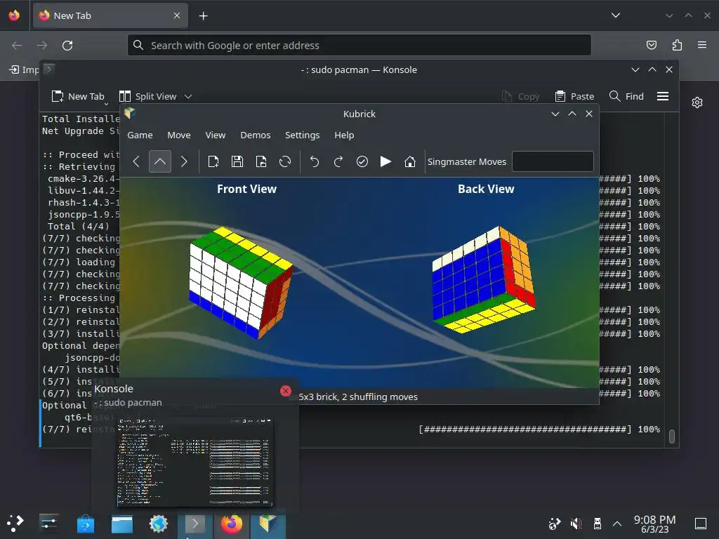Click Find in Konsole toolbar
This screenshot has width=719, height=539.
[626, 96]
